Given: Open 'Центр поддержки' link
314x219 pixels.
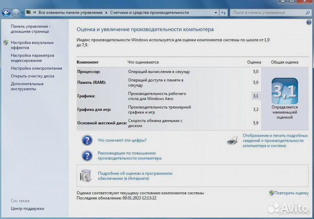Looking at the screenshot, I should 27,209.
